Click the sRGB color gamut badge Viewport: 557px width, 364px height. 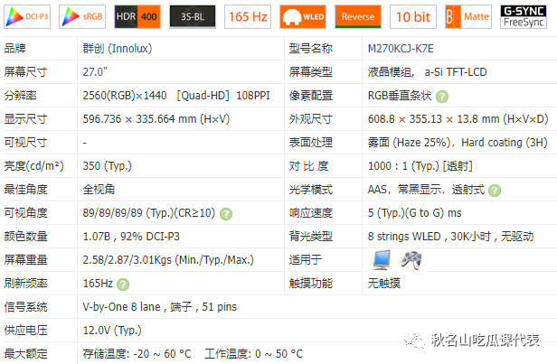(82, 16)
